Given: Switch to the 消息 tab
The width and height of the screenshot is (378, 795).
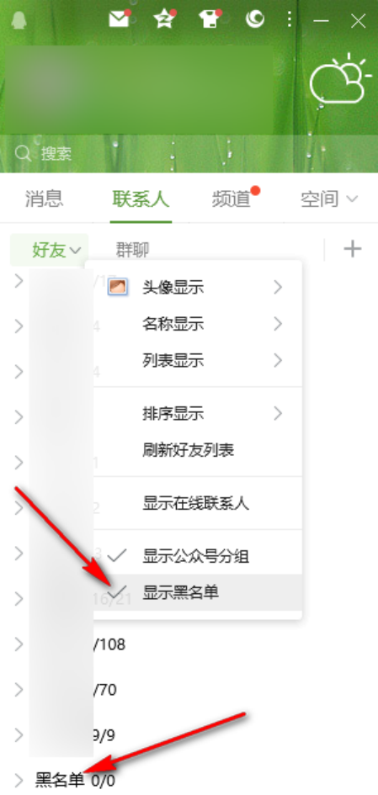Looking at the screenshot, I should coord(44,199).
